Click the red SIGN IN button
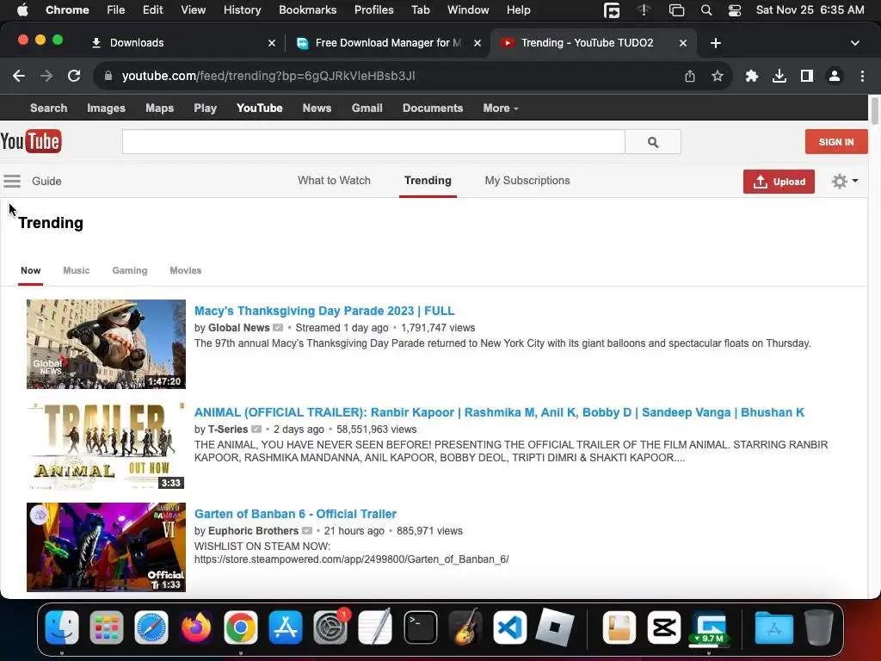 click(836, 142)
